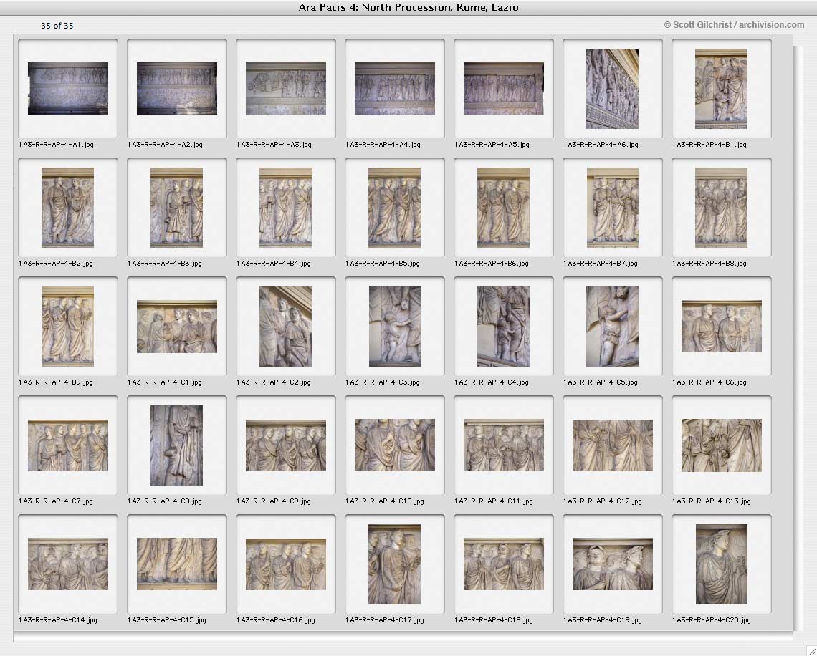Open thumbnail 1A3-R-R-AP-4-A1.jpg
This screenshot has height=656, width=817.
point(68,89)
